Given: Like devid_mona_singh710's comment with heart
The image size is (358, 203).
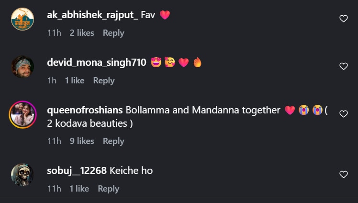Looking at the screenshot, I should [x=343, y=66].
